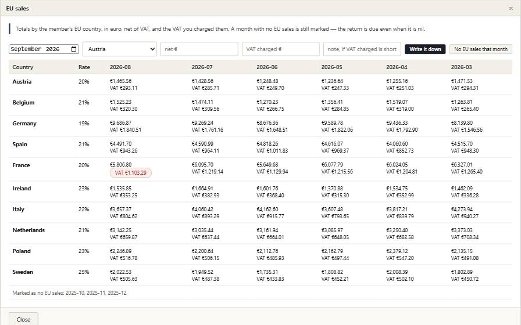The width and height of the screenshot is (521, 325).
Task: Open the month picker calendar icon
Action: pos(74,49)
